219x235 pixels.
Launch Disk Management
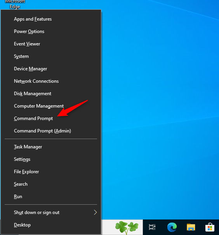[x=51, y=94]
